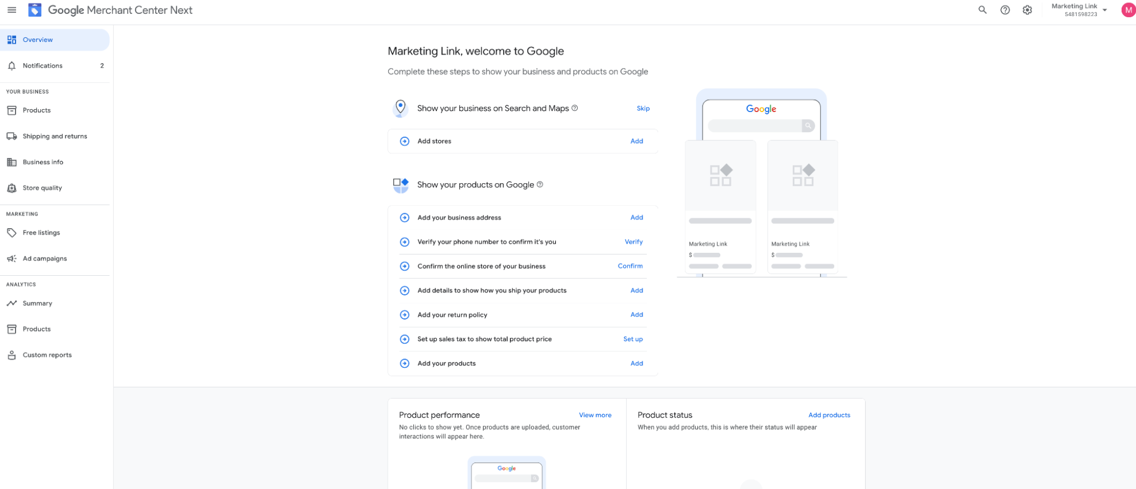The height and width of the screenshot is (489, 1136).
Task: Click help icon beside Show your products on Google
Action: [540, 184]
